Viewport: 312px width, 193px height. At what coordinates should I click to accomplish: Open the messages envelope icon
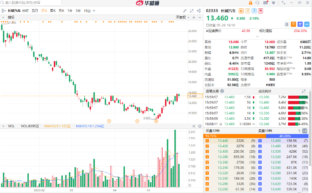[265, 3]
